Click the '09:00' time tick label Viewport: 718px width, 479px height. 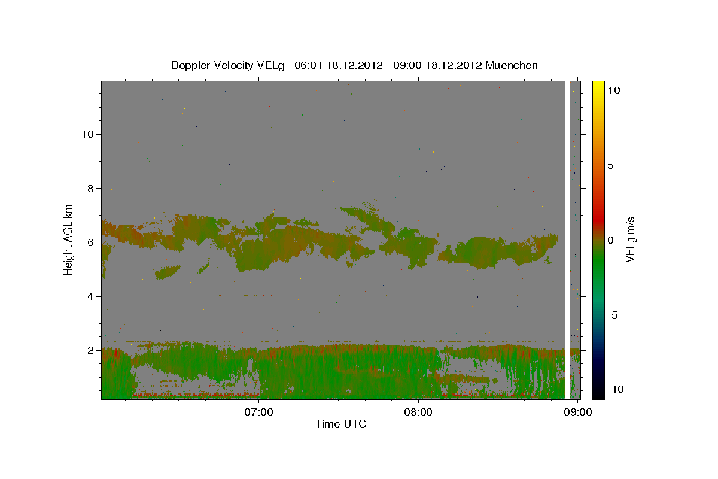pyautogui.click(x=577, y=412)
